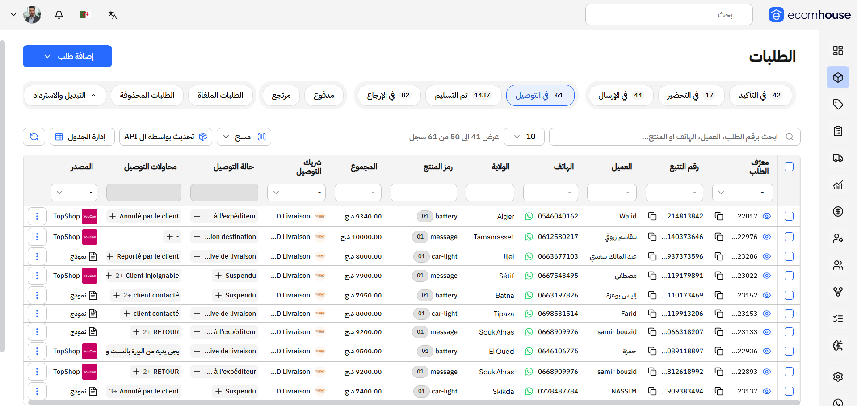The height and width of the screenshot is (406, 857).
Task: Click the الهاتف column filter field
Action: [x=550, y=193]
